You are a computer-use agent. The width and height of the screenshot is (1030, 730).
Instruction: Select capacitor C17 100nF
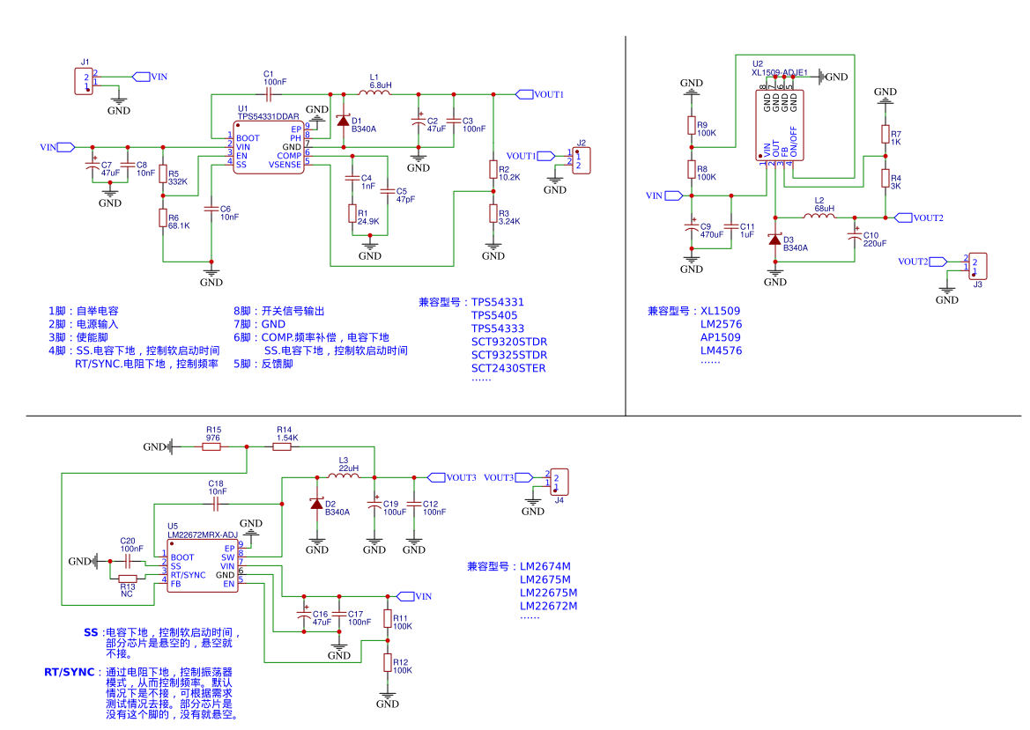(x=339, y=614)
